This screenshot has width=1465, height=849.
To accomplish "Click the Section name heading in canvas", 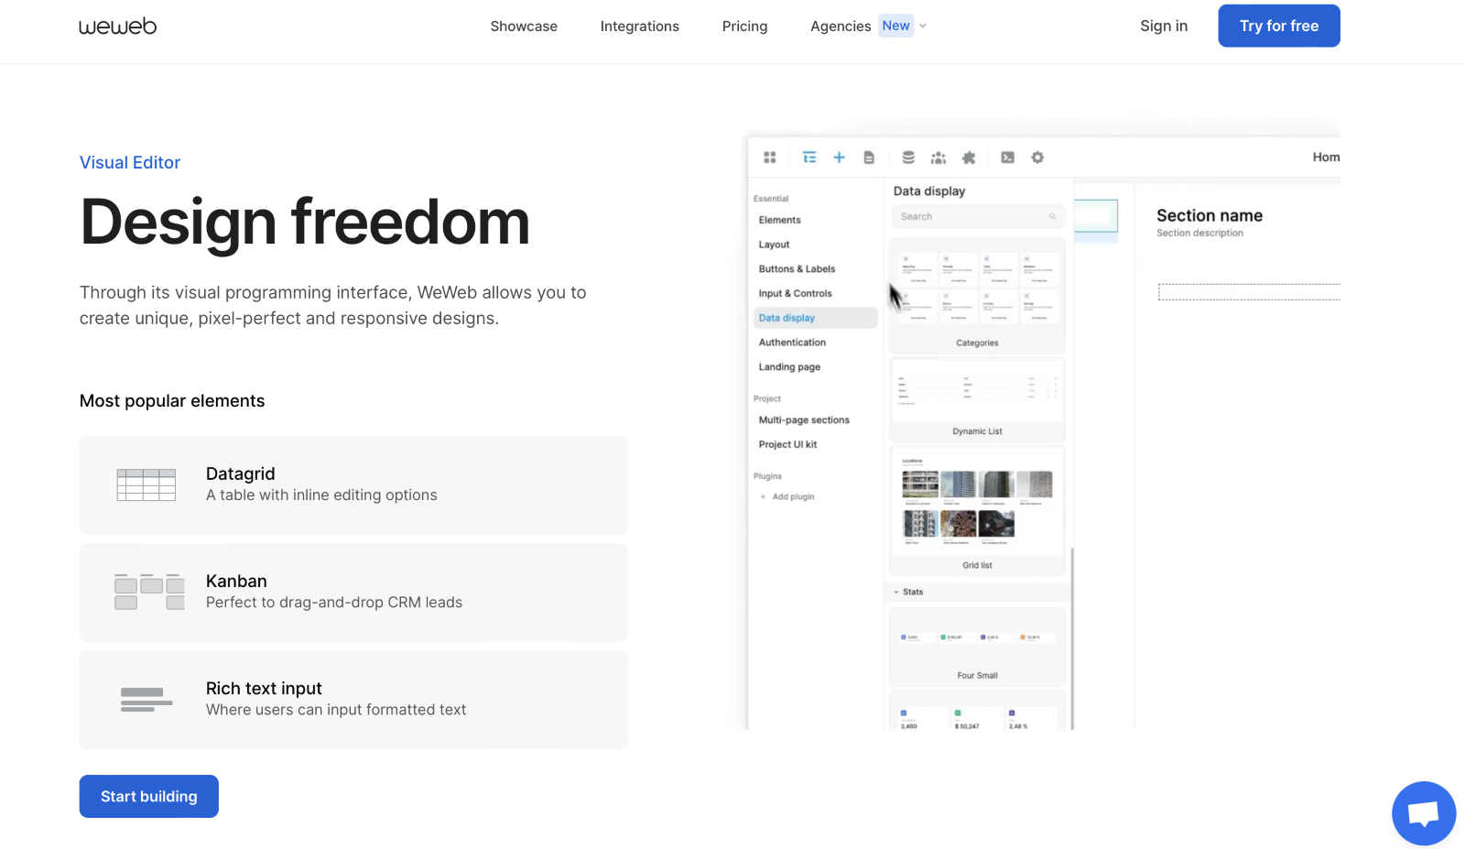I will (x=1210, y=215).
